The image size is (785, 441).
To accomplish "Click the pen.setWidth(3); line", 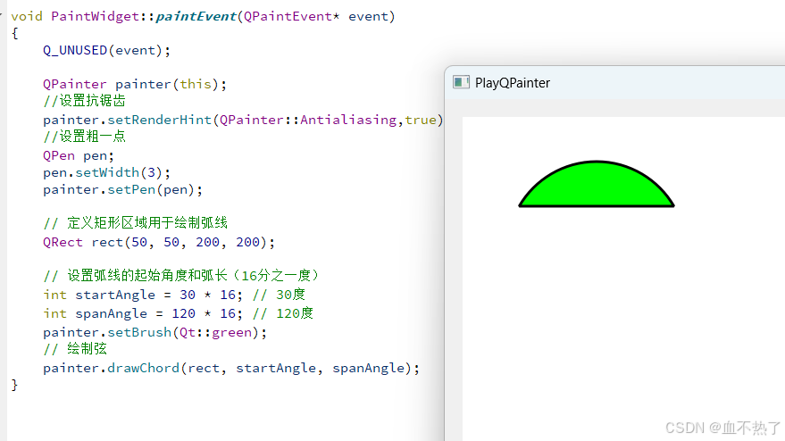I will click(106, 172).
